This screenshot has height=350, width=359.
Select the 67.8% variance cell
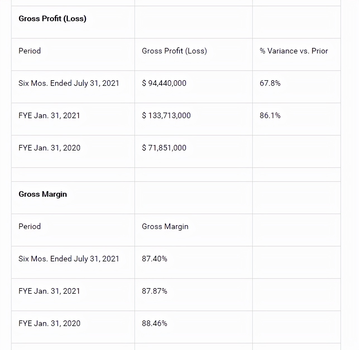[x=270, y=83]
